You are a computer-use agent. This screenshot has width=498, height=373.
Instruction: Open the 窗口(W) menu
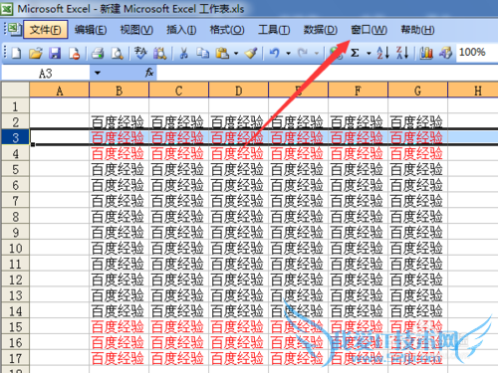coord(369,30)
